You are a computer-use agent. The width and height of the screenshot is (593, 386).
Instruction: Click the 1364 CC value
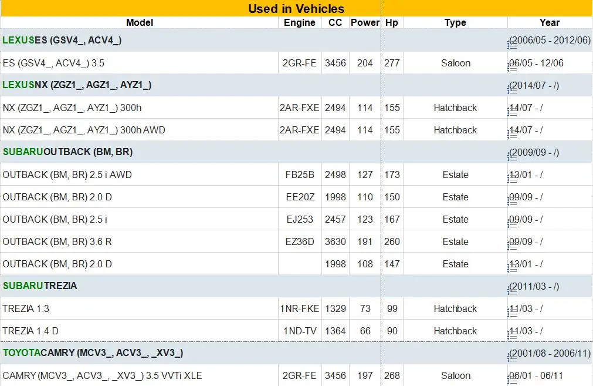pos(335,331)
